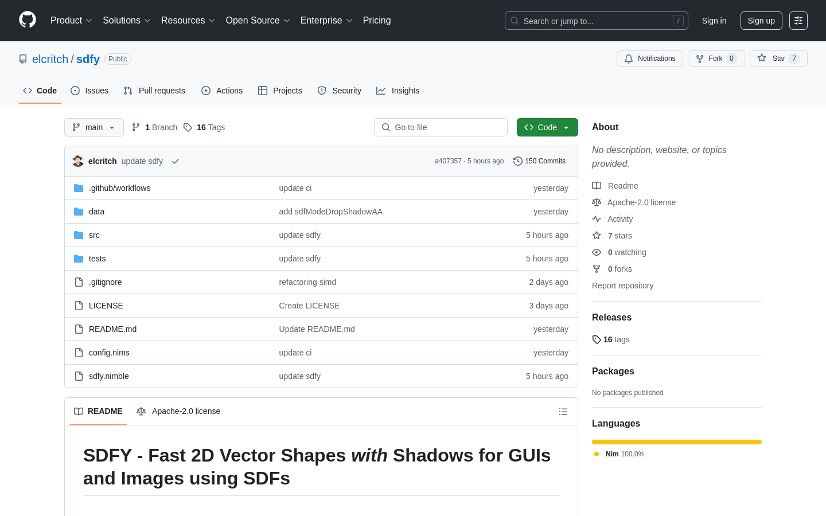Click the yellow Nim language bar
The height and width of the screenshot is (516, 826).
(x=677, y=442)
